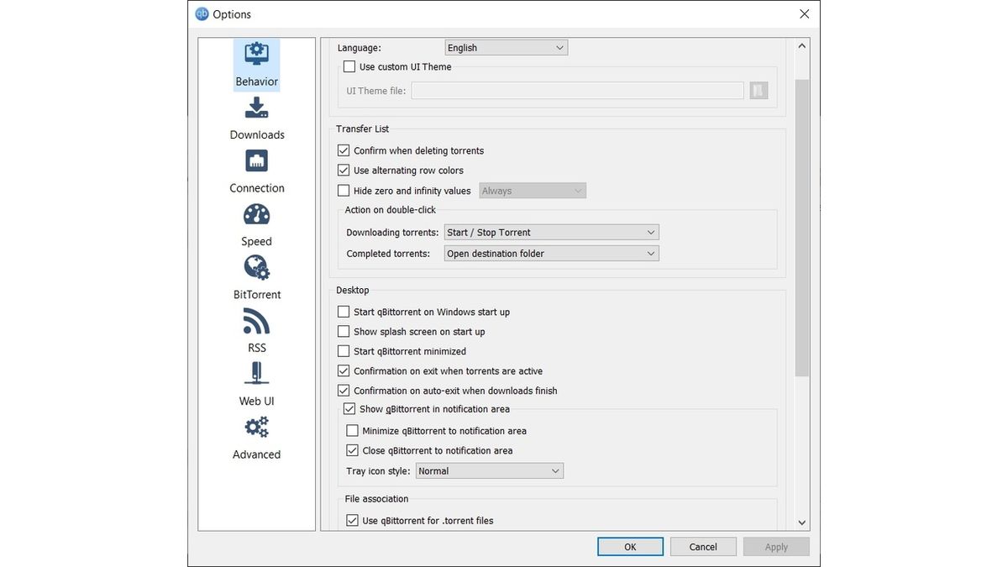The image size is (1008, 567).
Task: Open the Tray icon style dropdown
Action: click(490, 470)
